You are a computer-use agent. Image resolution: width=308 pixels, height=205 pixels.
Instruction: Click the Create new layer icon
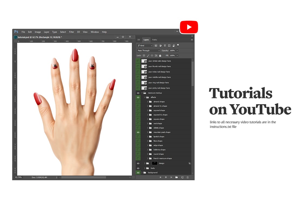pos(182,177)
